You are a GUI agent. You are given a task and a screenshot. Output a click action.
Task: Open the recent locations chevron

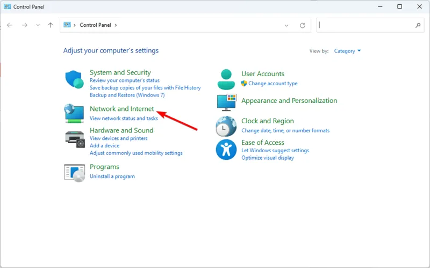(x=38, y=25)
